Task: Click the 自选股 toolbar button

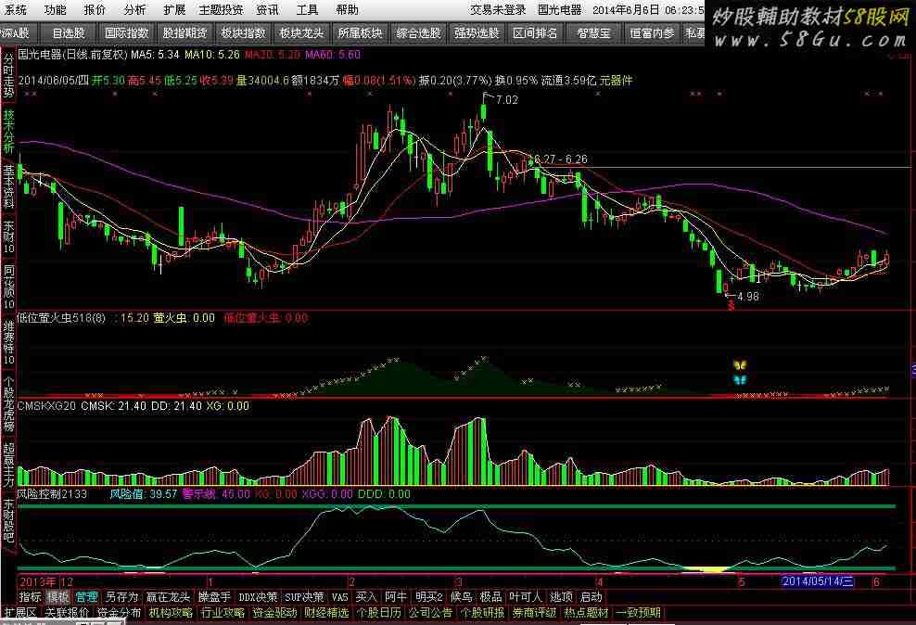Action: click(x=68, y=32)
